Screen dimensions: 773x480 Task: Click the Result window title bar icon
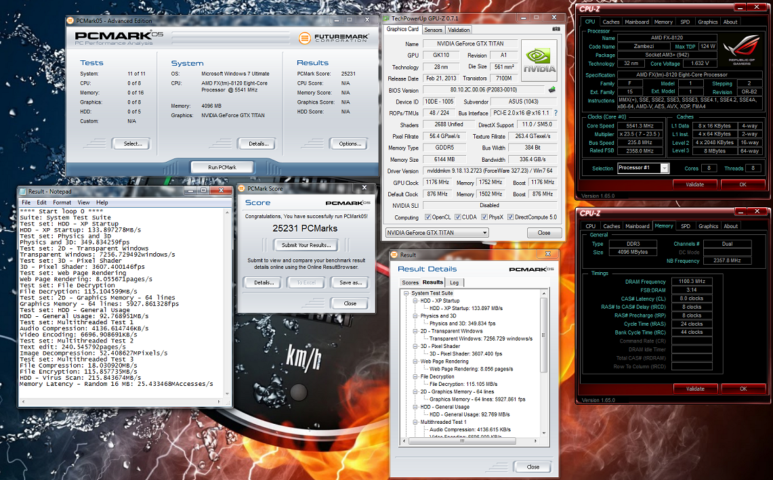394,255
